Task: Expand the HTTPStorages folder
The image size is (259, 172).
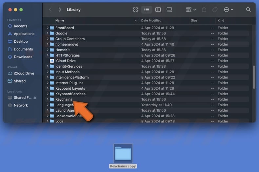Action: click(48, 55)
